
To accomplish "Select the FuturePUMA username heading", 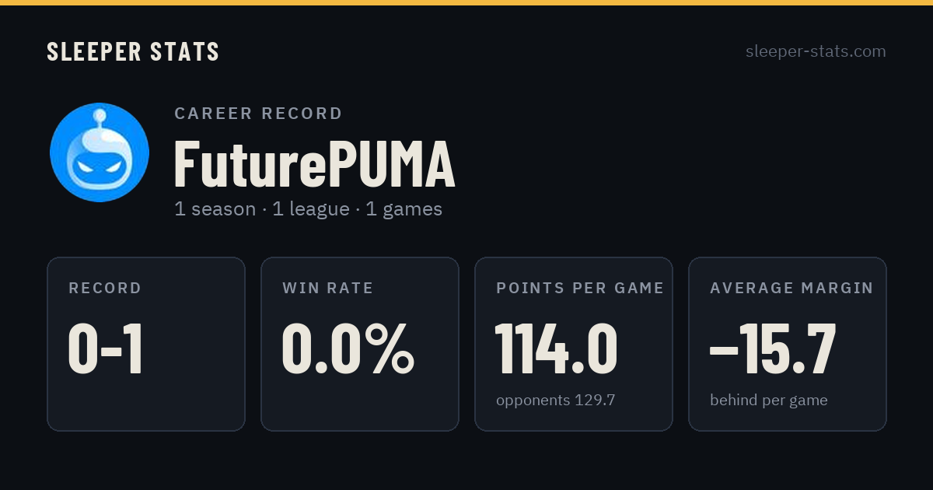I will coord(314,164).
